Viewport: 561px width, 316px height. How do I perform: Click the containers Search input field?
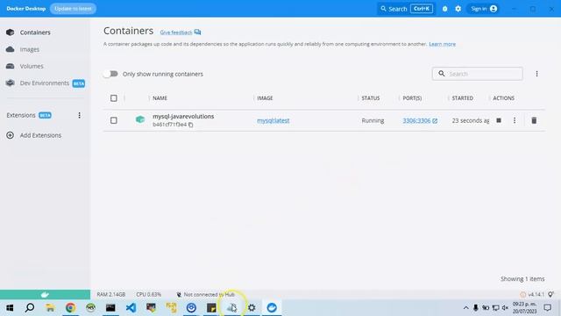pyautogui.click(x=477, y=74)
